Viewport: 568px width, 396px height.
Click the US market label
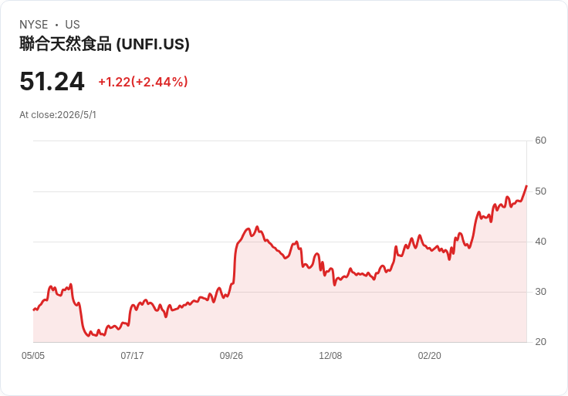pyautogui.click(x=73, y=25)
